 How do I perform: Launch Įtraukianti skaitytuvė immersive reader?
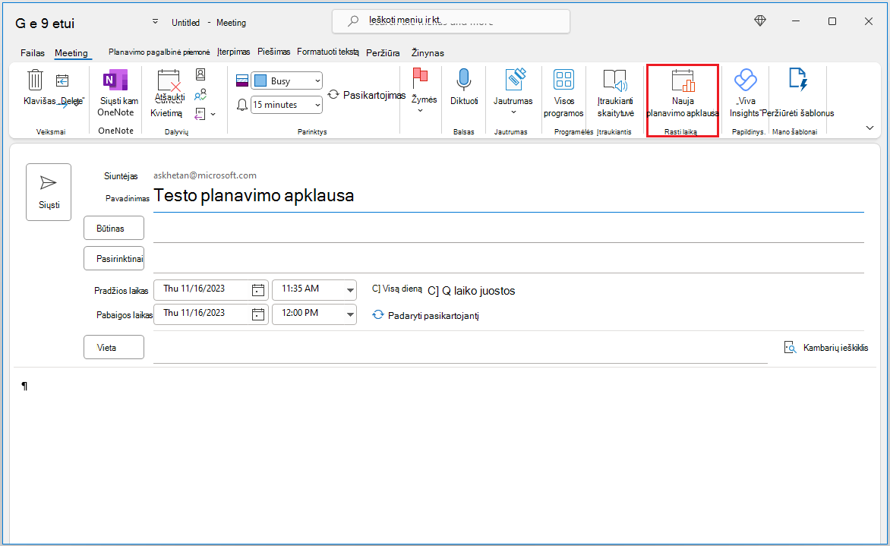tap(615, 93)
